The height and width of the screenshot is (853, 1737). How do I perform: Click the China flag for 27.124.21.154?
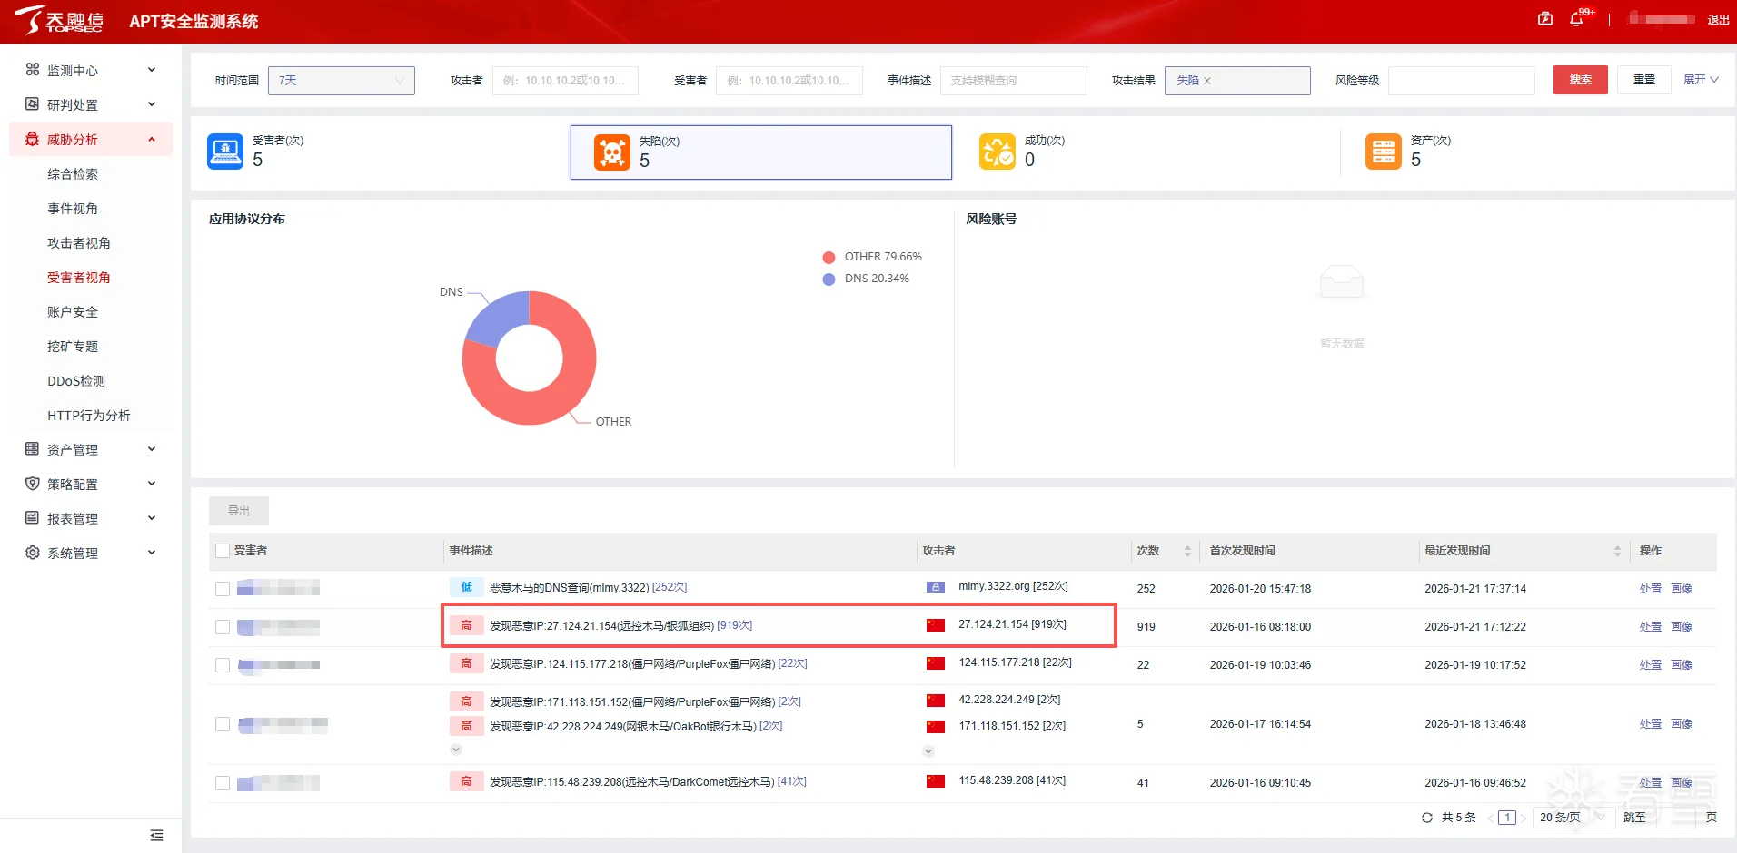936,625
